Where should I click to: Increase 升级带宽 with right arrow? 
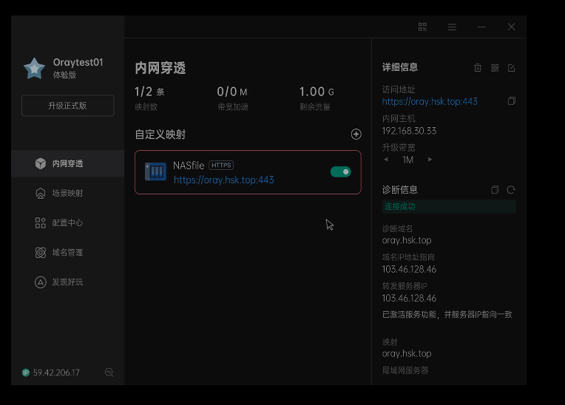pyautogui.click(x=430, y=159)
